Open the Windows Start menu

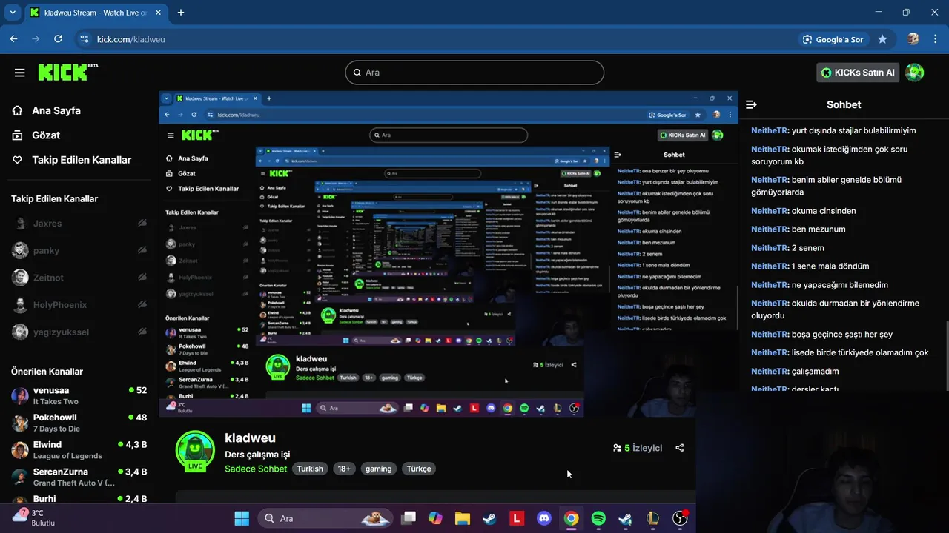242,518
